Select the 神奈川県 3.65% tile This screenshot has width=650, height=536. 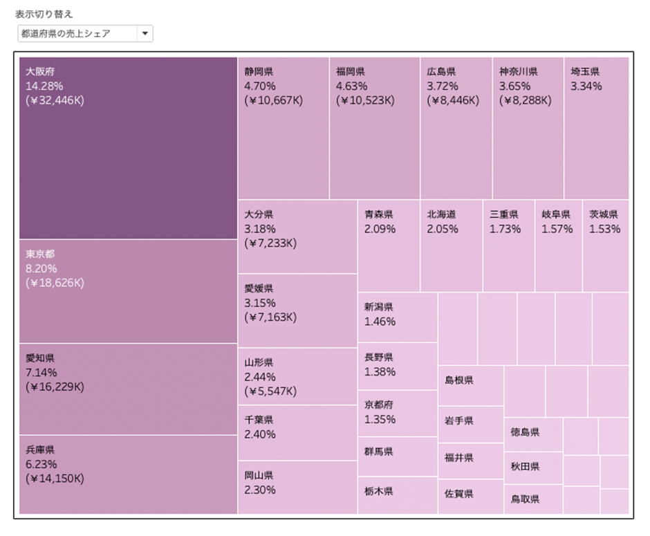528,128
